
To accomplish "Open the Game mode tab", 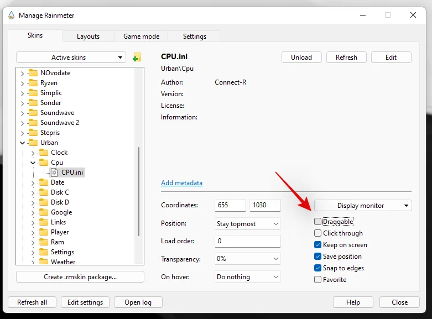I will tap(142, 36).
